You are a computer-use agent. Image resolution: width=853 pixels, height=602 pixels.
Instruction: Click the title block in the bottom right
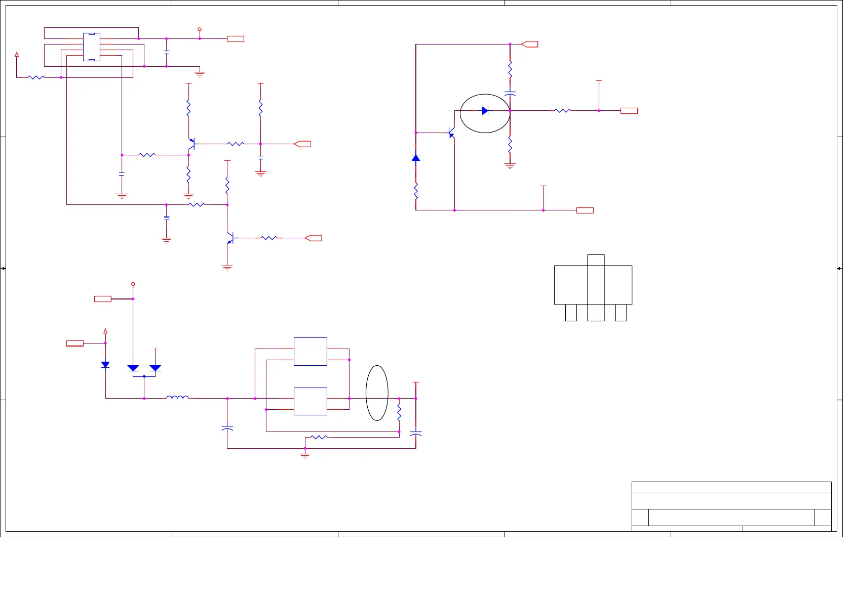point(731,506)
